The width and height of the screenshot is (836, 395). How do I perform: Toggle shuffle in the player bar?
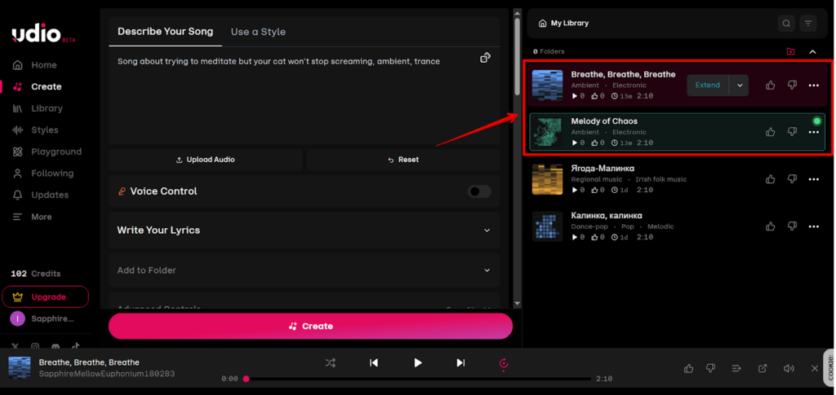point(331,363)
